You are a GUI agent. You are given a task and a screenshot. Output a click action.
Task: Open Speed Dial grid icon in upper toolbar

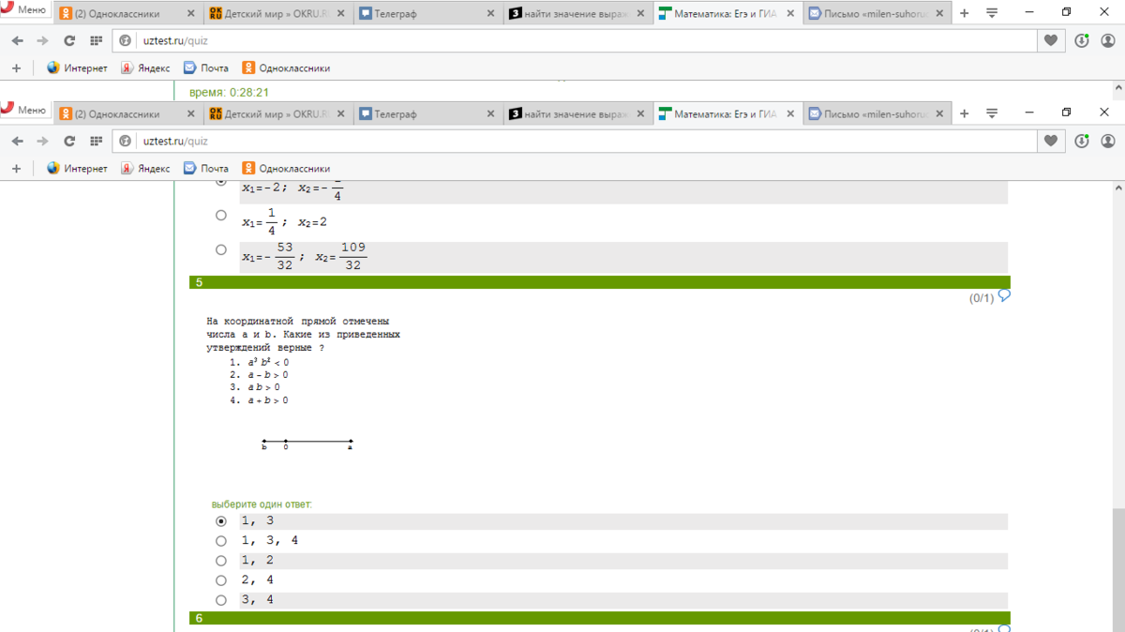point(96,41)
